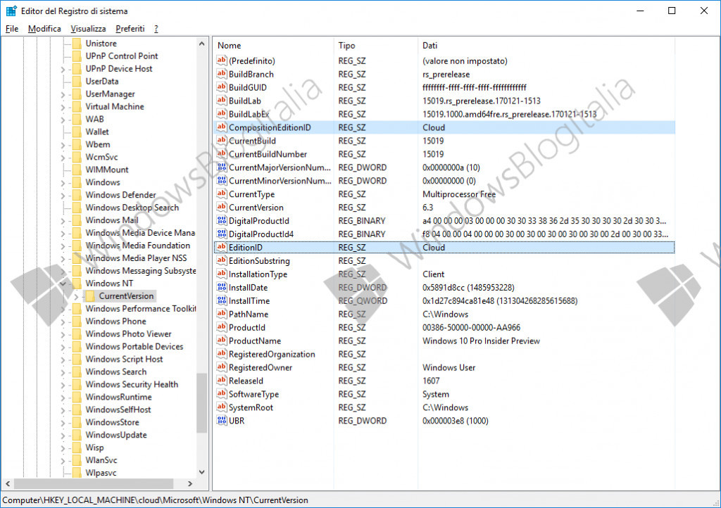Click the (Predefinito) default value icon
Image resolution: width=721 pixels, height=508 pixels.
coord(222,61)
